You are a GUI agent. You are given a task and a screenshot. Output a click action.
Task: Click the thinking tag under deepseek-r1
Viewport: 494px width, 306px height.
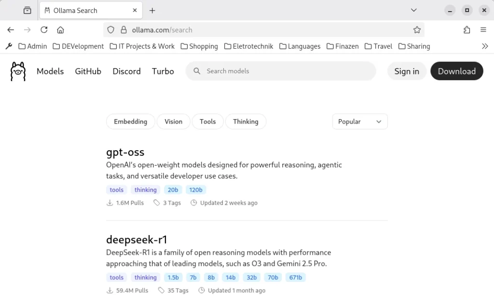(x=146, y=278)
